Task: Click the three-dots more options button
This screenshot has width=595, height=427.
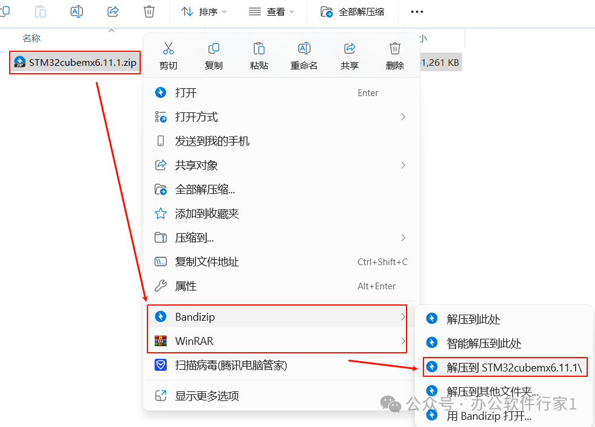Action: 417,11
